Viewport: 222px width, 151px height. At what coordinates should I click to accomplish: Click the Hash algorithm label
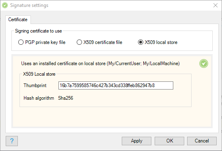39,98
